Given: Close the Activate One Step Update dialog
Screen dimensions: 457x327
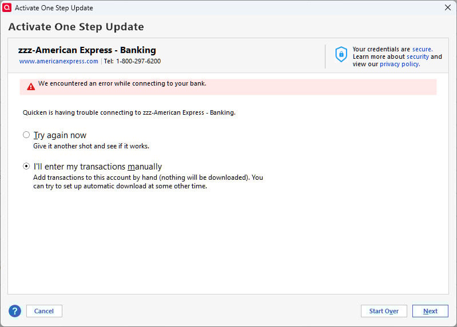Looking at the screenshot, I should pos(448,7).
